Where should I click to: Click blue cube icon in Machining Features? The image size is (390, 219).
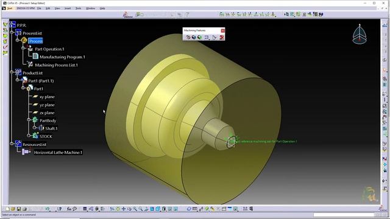(x=194, y=37)
